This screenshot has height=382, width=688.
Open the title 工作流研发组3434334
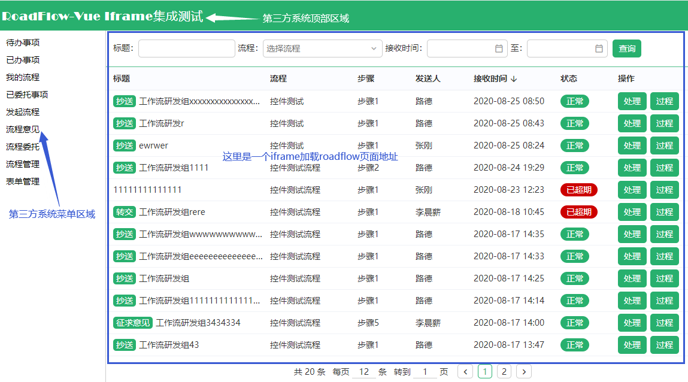[198, 323]
